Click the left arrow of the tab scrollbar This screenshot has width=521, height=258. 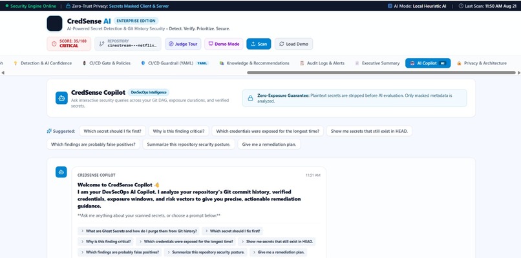pyautogui.click(x=3, y=73)
